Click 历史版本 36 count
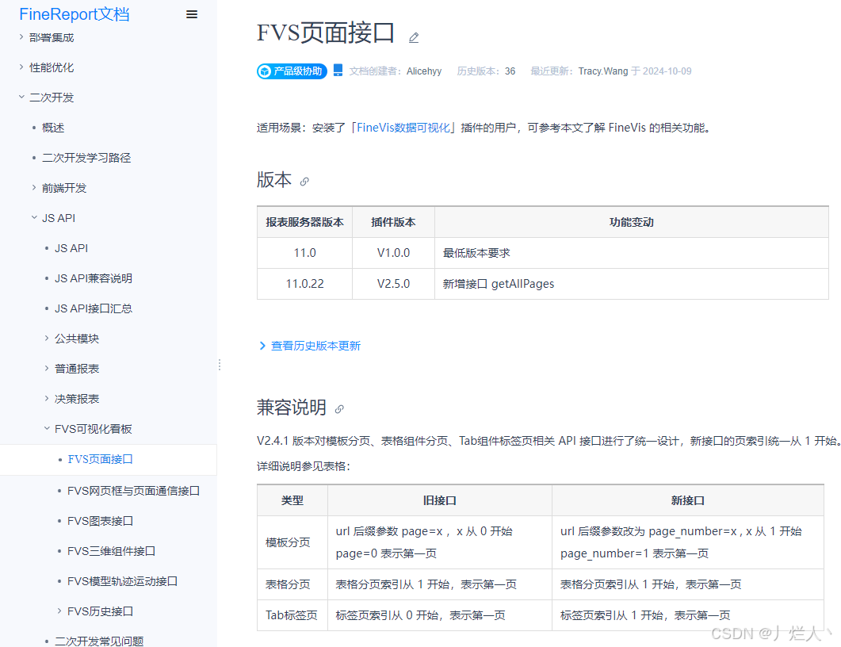 [486, 71]
